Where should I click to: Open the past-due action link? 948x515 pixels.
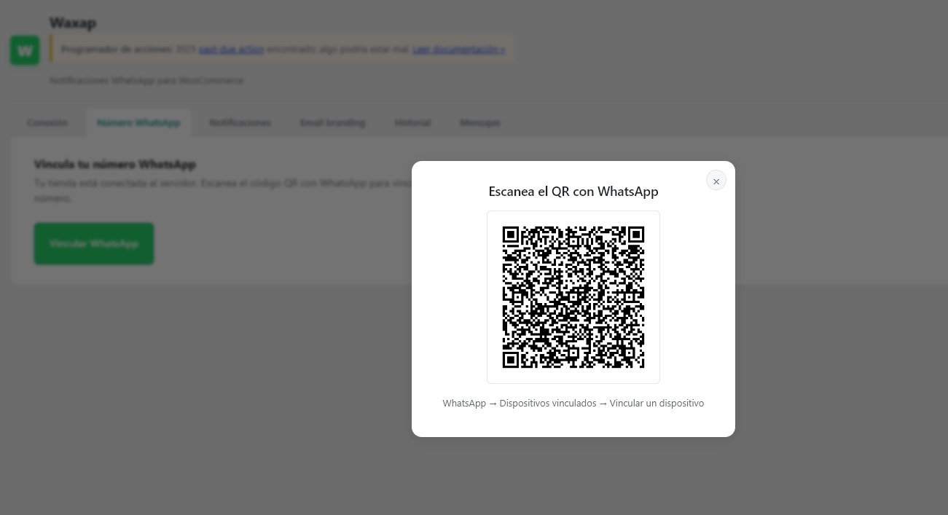[x=231, y=50]
